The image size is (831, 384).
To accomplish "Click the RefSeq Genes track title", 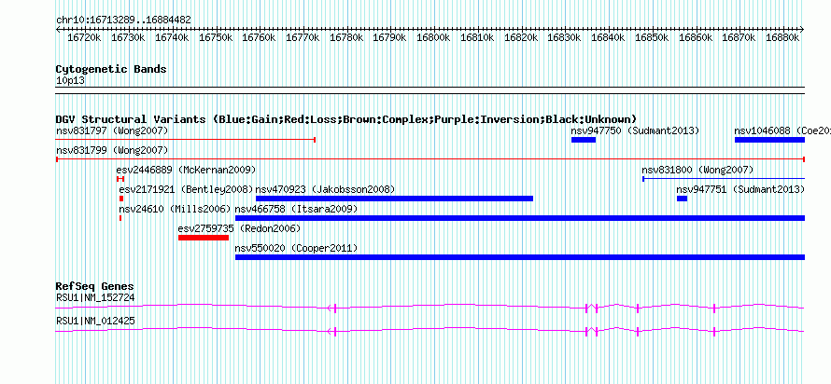I will tap(95, 286).
